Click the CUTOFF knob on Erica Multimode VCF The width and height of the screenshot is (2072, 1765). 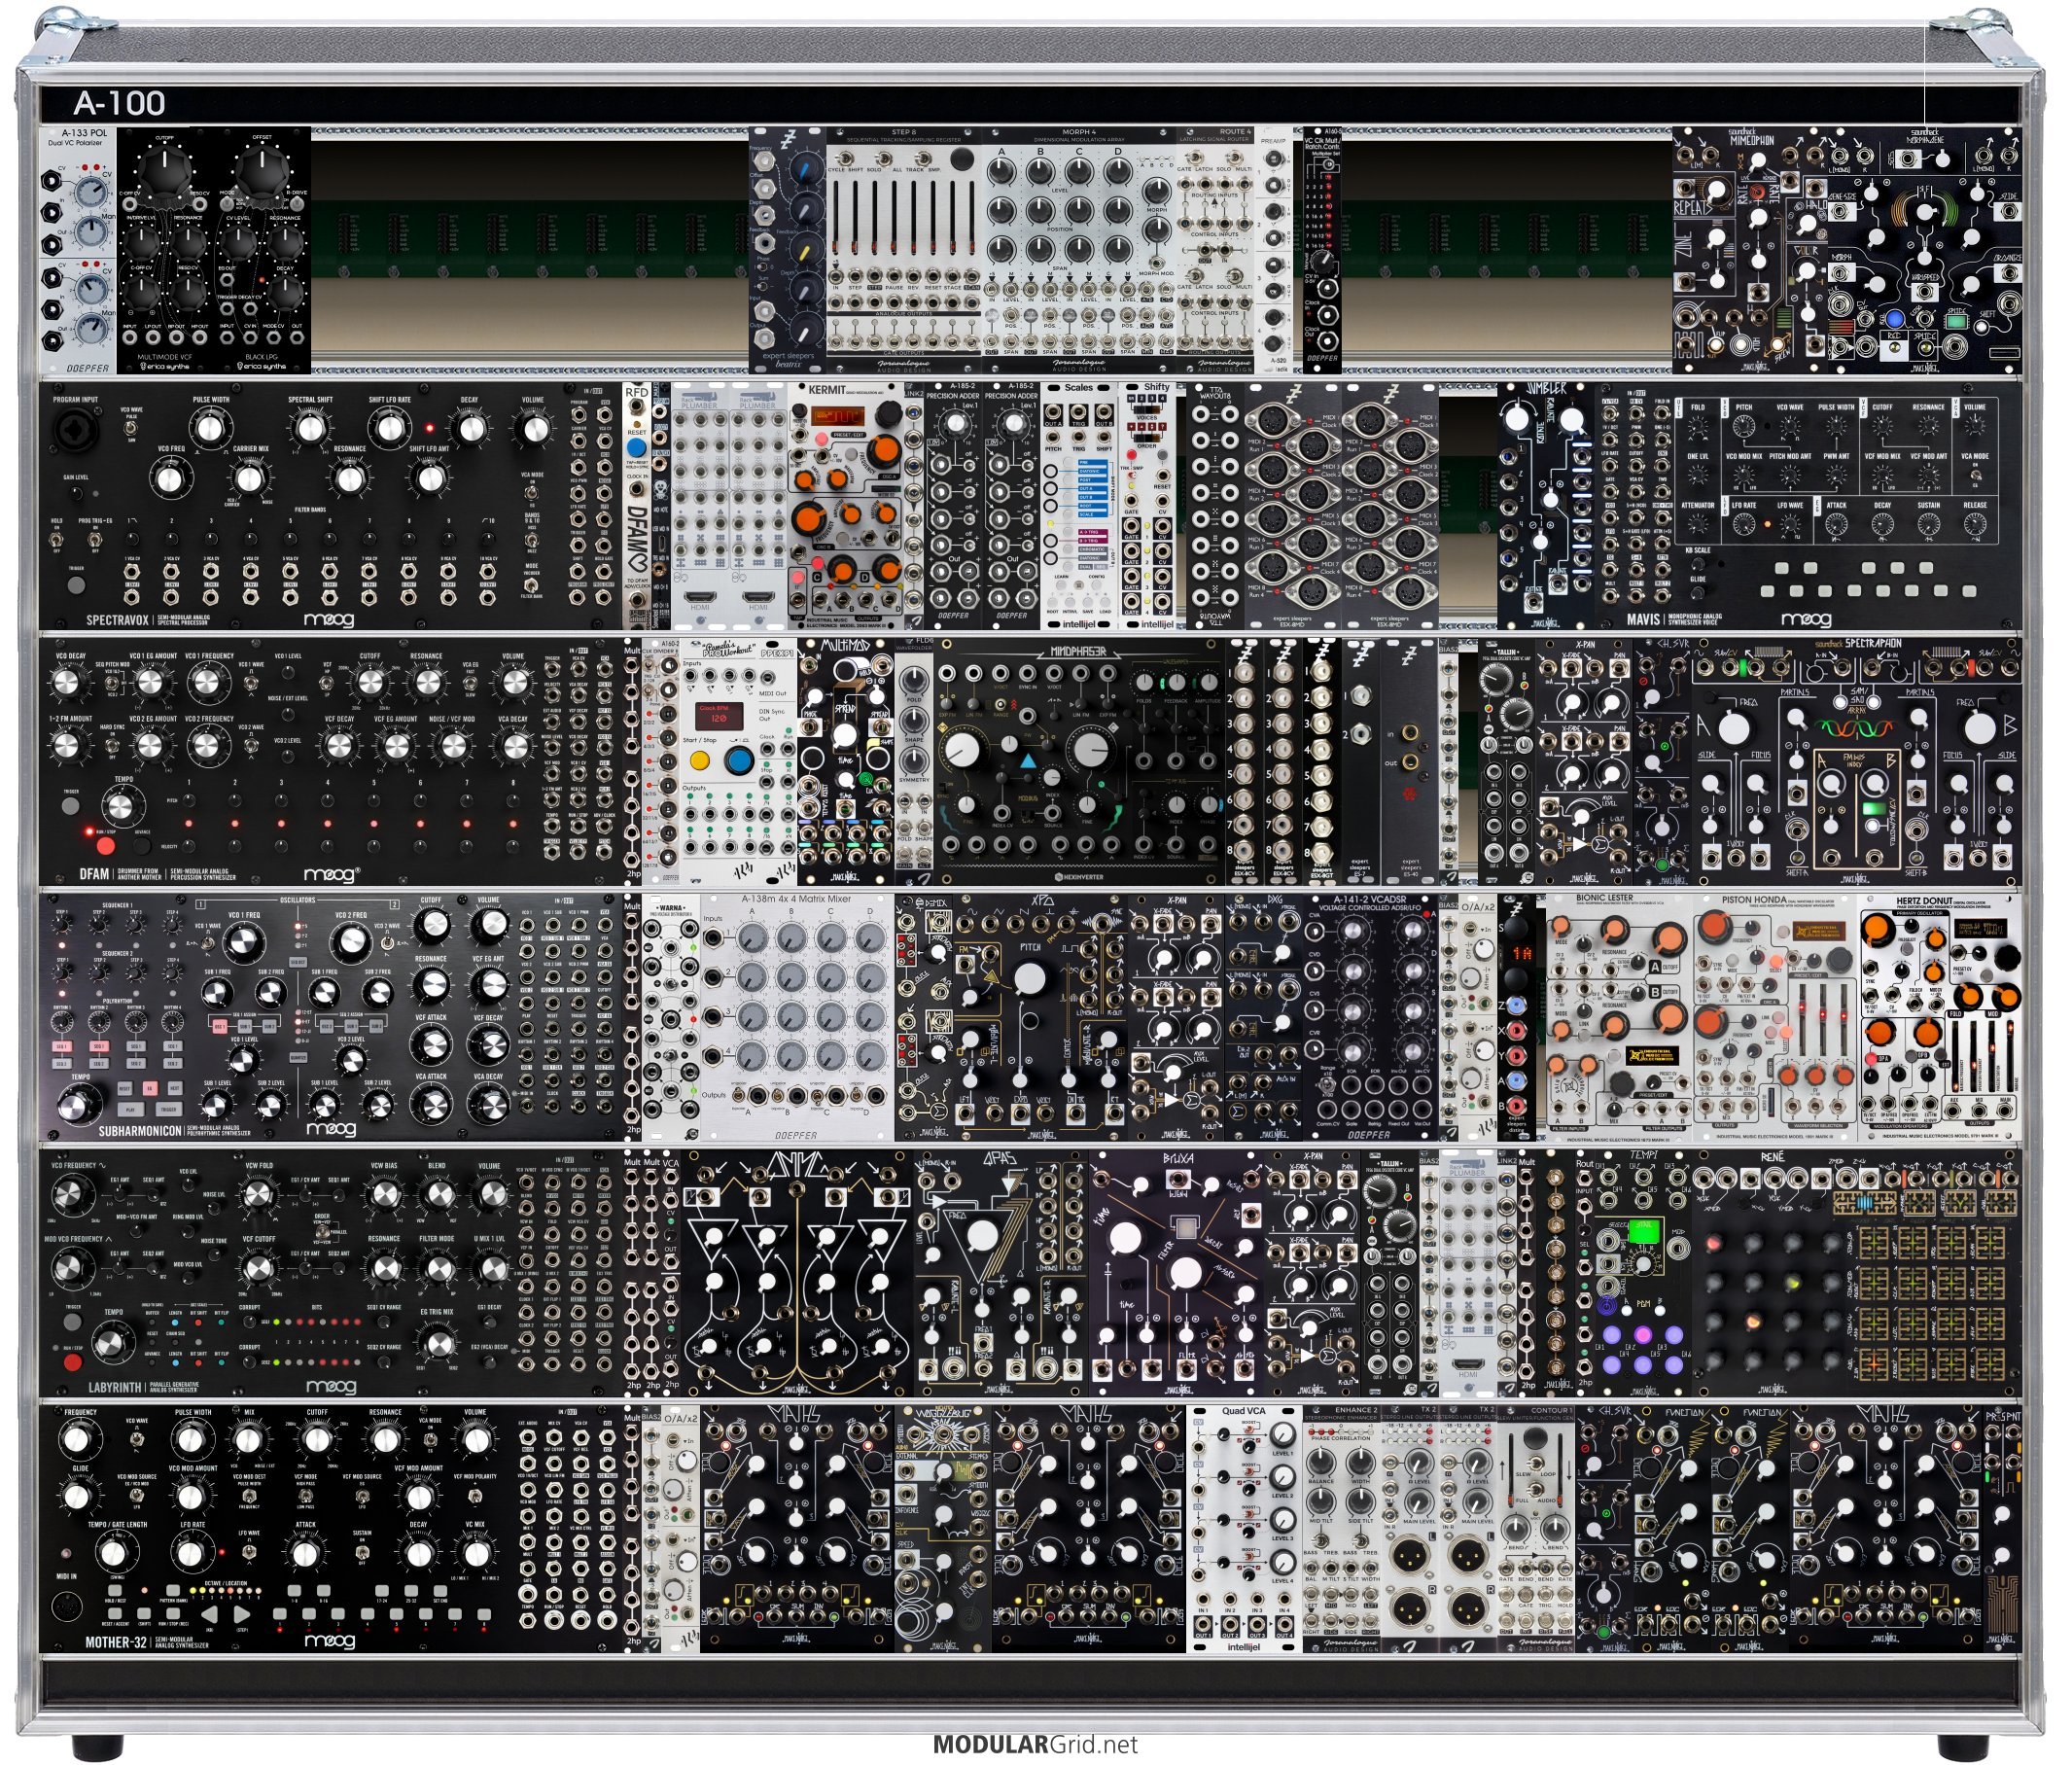pyautogui.click(x=166, y=171)
